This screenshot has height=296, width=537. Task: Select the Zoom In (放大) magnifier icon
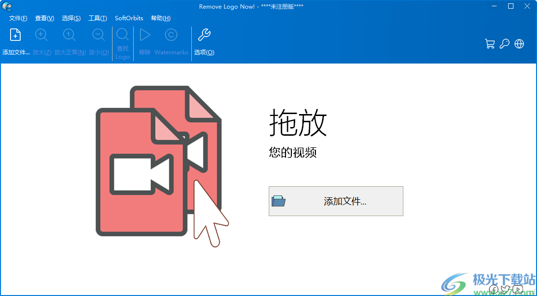(x=41, y=35)
